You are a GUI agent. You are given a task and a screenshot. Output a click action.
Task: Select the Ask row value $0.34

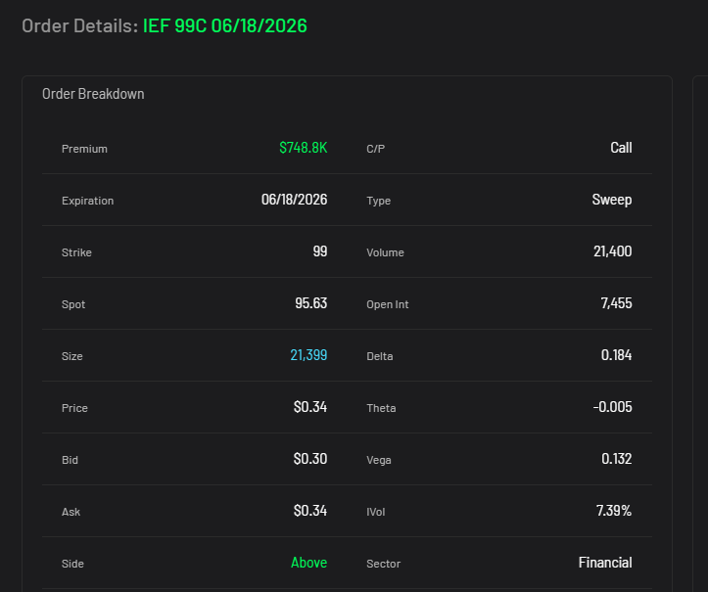(310, 511)
